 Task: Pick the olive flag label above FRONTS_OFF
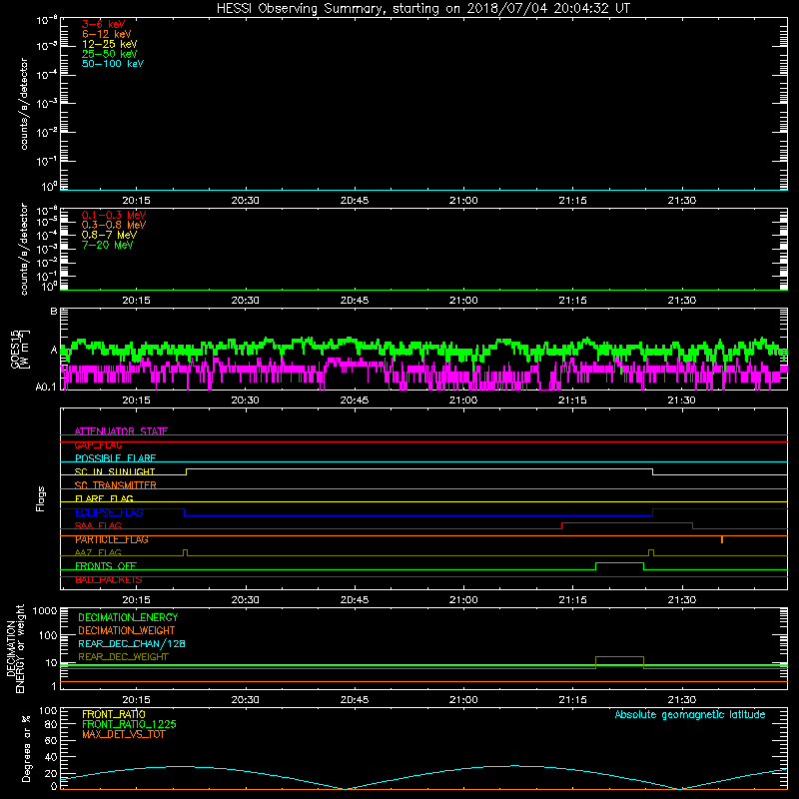(x=98, y=552)
